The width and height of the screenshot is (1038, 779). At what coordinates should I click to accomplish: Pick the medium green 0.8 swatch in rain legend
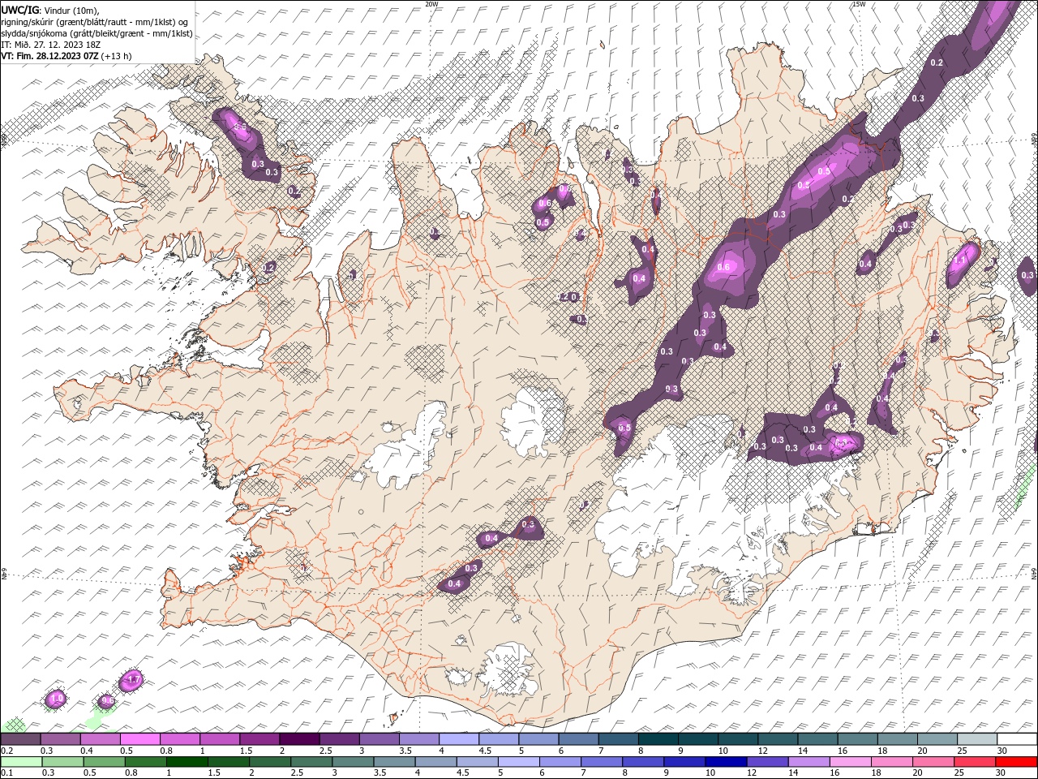click(146, 762)
